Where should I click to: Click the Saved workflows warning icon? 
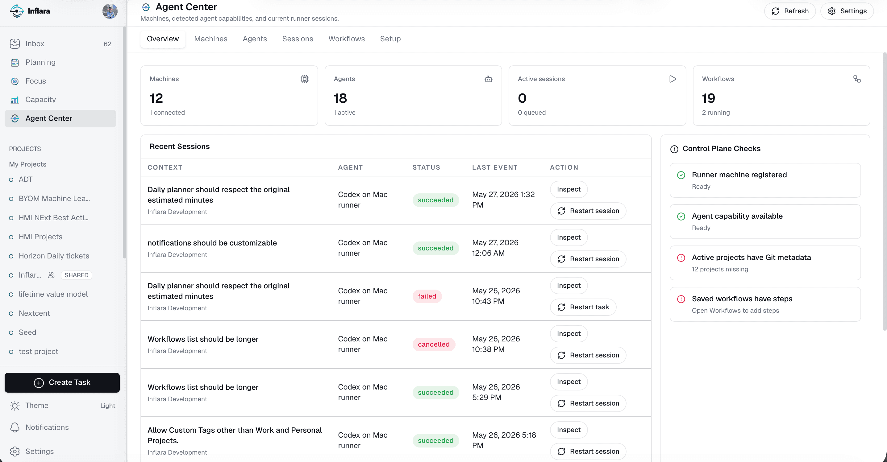pos(681,299)
